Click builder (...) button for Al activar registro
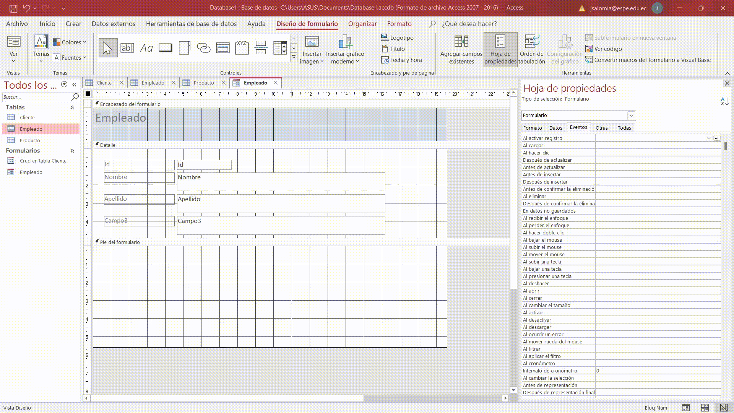Image resolution: width=734 pixels, height=413 pixels. [x=717, y=138]
